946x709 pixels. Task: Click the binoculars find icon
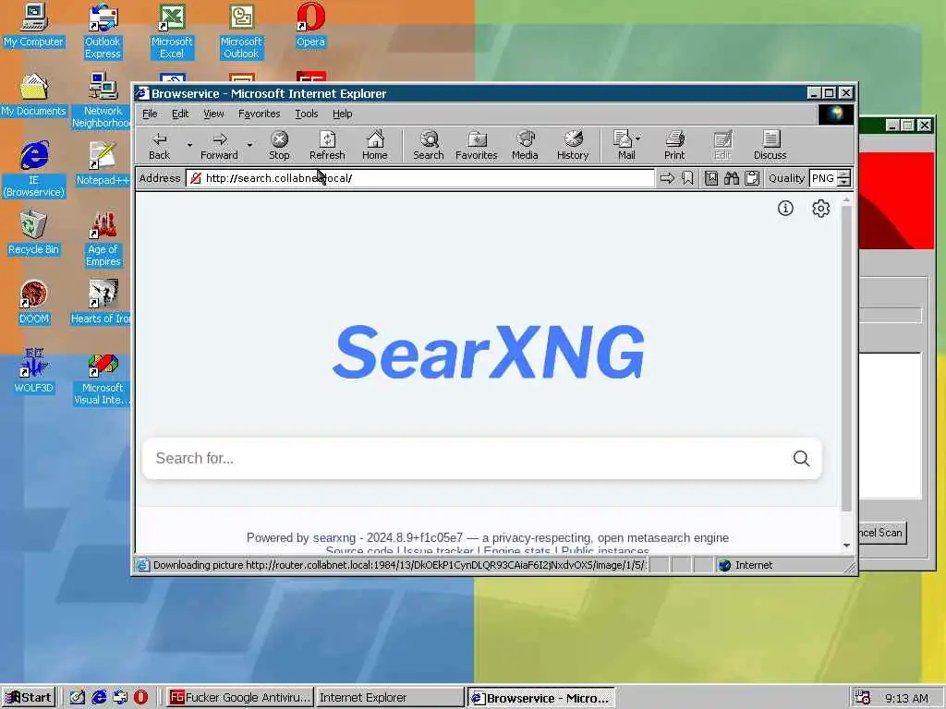pos(732,178)
